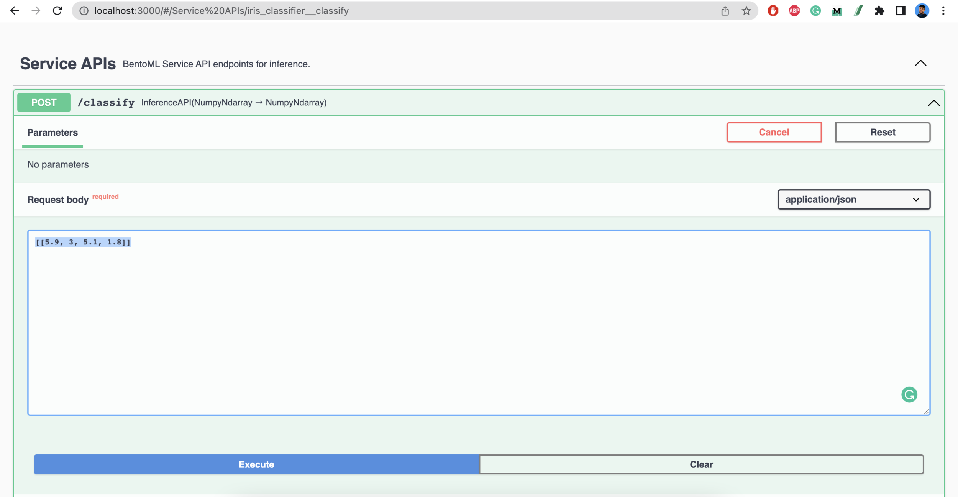Viewport: 958px width, 497px height.
Task: Open Chrome three-dot menu
Action: 943,11
